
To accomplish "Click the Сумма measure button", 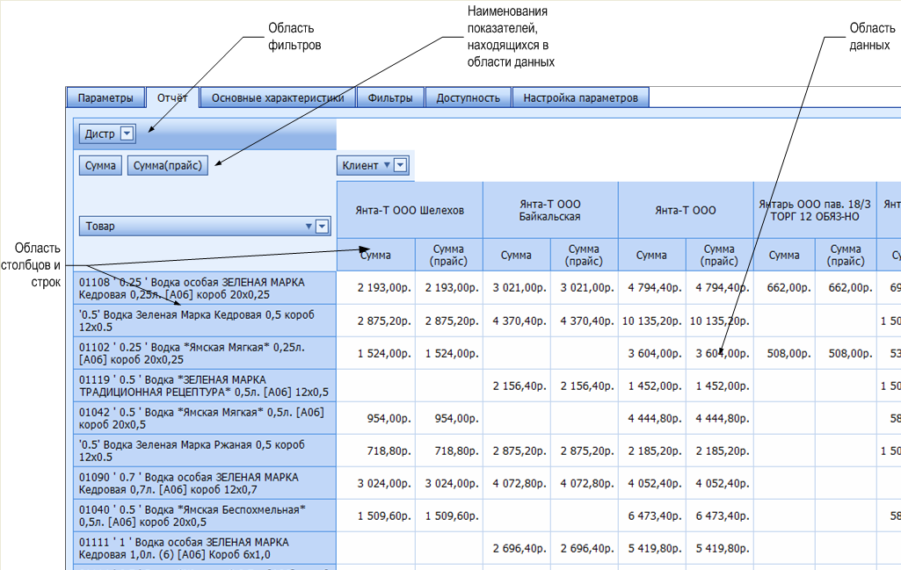I will [x=101, y=165].
